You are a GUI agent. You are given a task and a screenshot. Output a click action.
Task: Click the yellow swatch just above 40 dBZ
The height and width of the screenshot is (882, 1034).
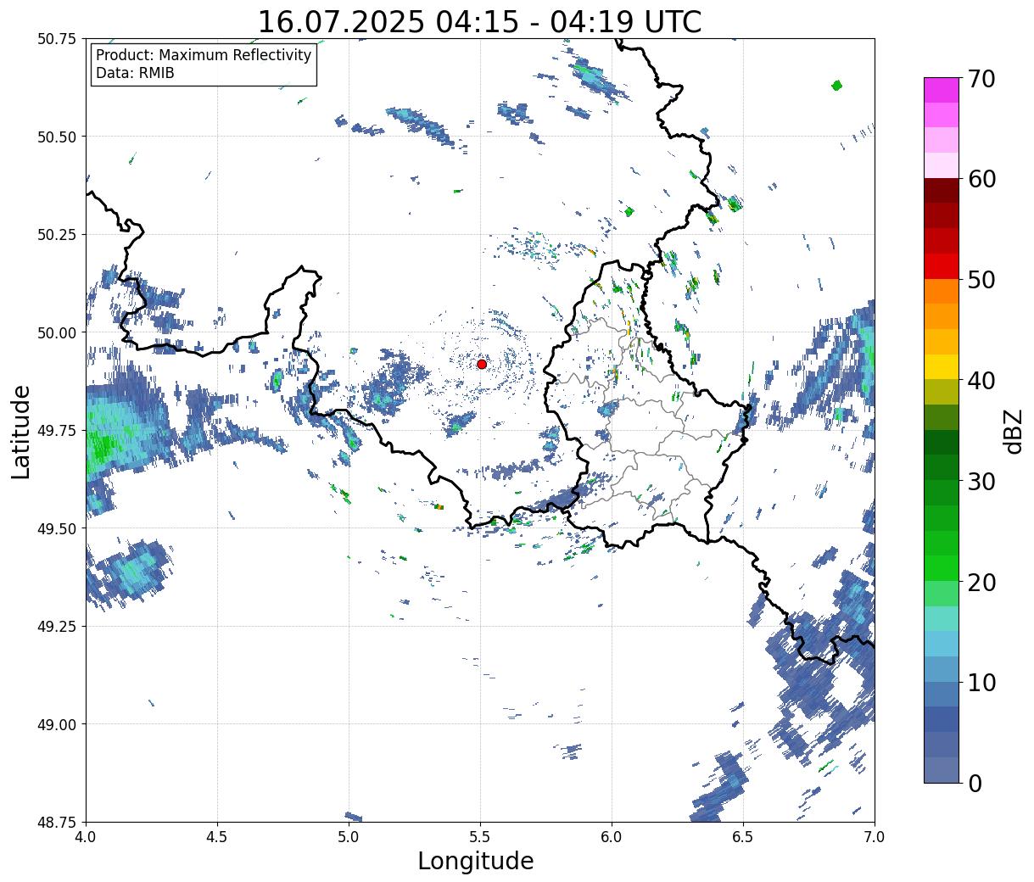tap(942, 366)
